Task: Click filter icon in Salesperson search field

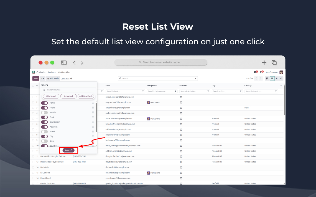Action: (x=175, y=91)
